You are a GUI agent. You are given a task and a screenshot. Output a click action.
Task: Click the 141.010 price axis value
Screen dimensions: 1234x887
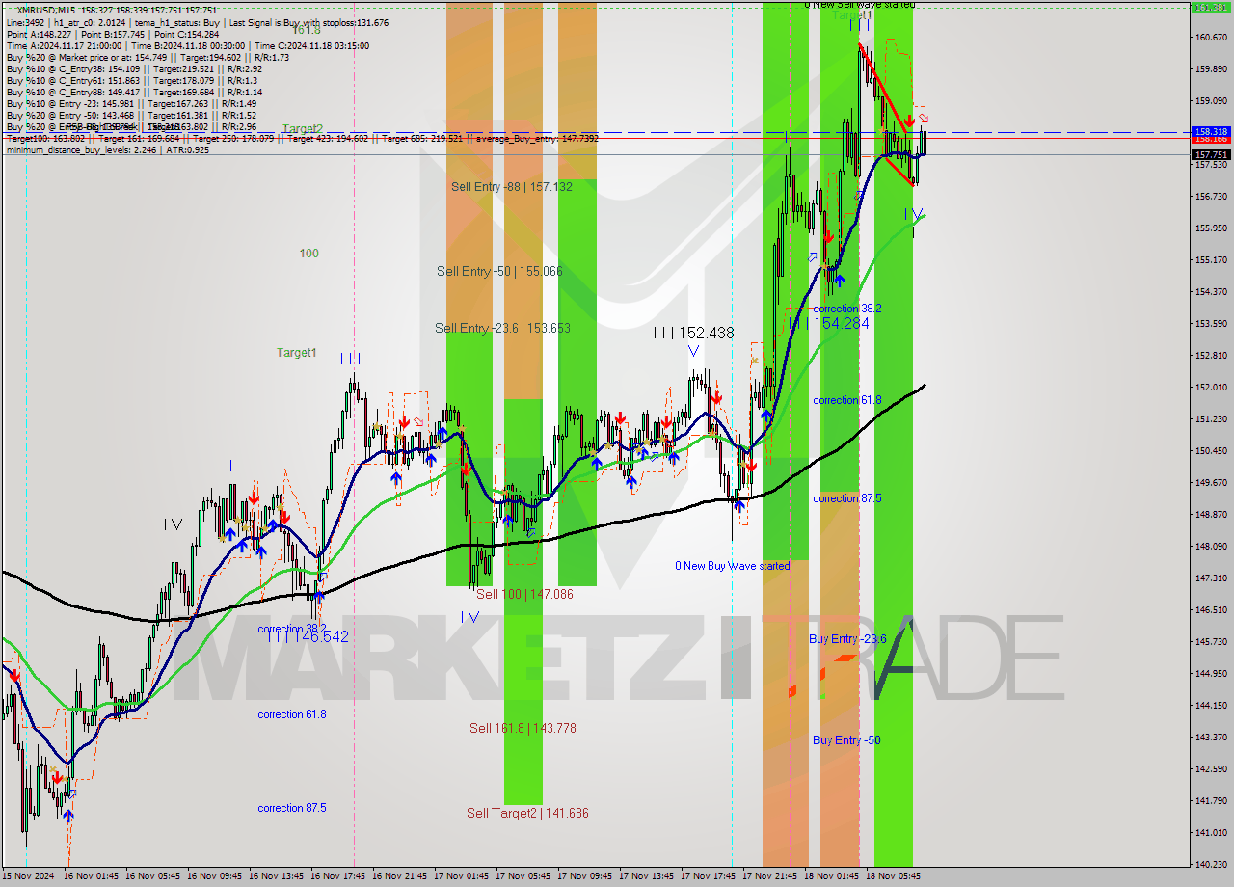point(1211,832)
